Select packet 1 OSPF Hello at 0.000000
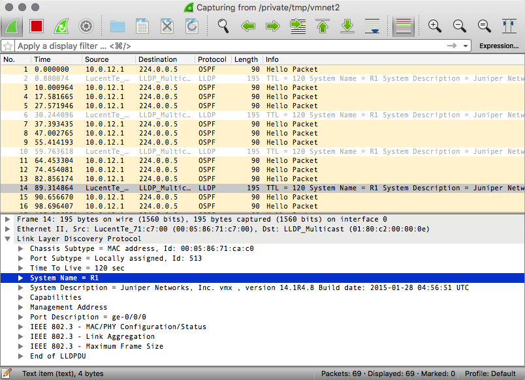 (x=262, y=69)
